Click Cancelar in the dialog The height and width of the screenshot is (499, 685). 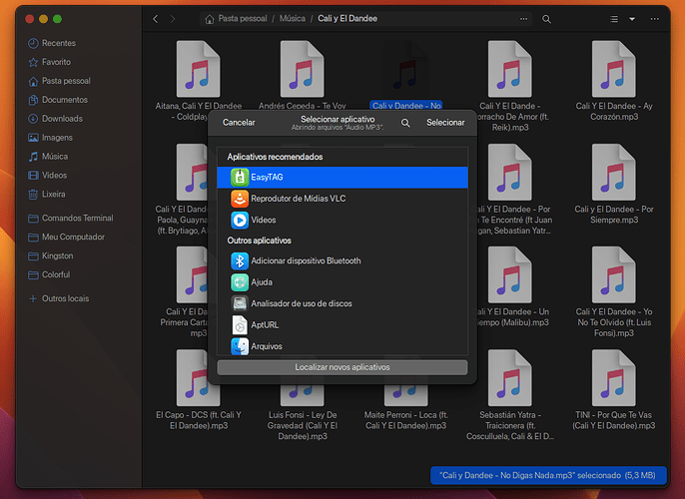239,123
